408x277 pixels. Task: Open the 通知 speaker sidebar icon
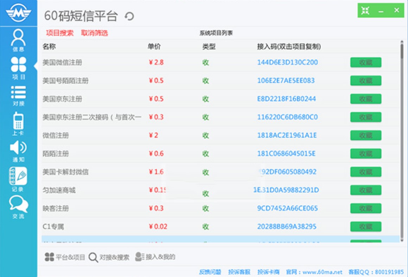click(x=18, y=151)
